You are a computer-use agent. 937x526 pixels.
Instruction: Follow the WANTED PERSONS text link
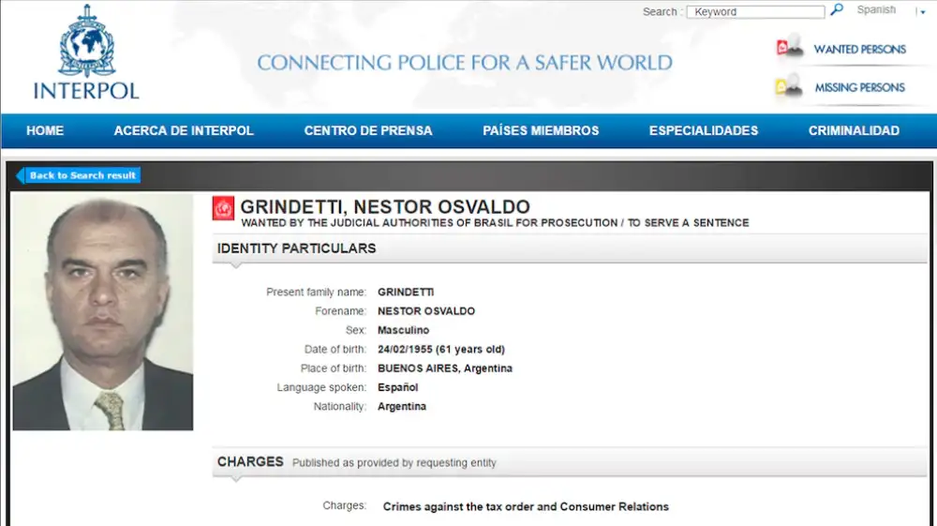pos(859,50)
